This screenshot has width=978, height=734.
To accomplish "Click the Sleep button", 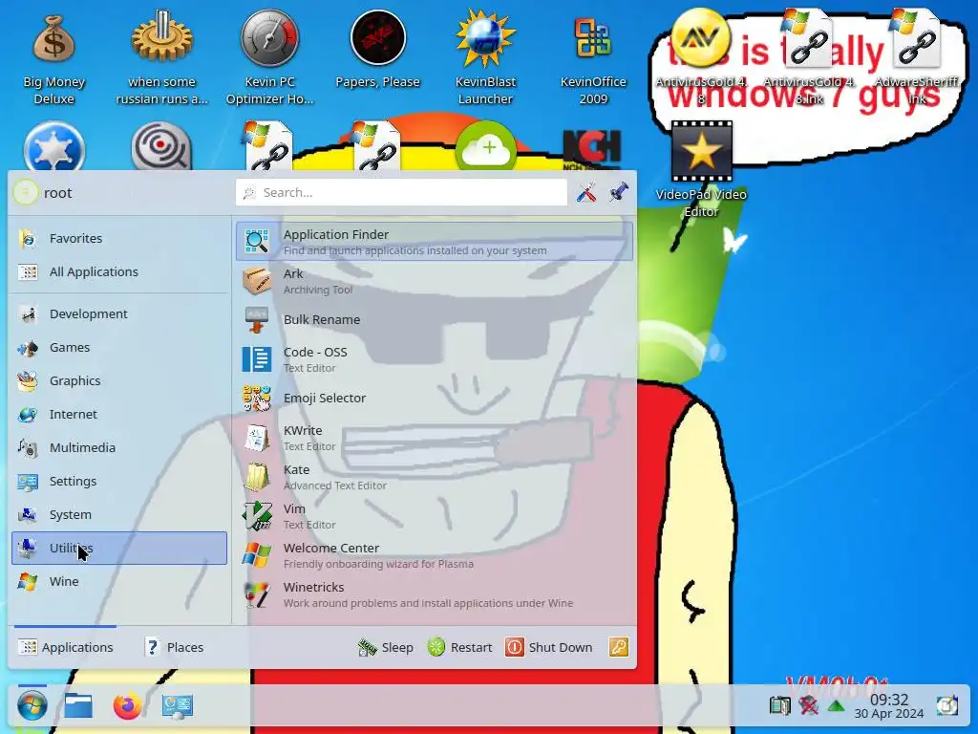I will (x=386, y=647).
